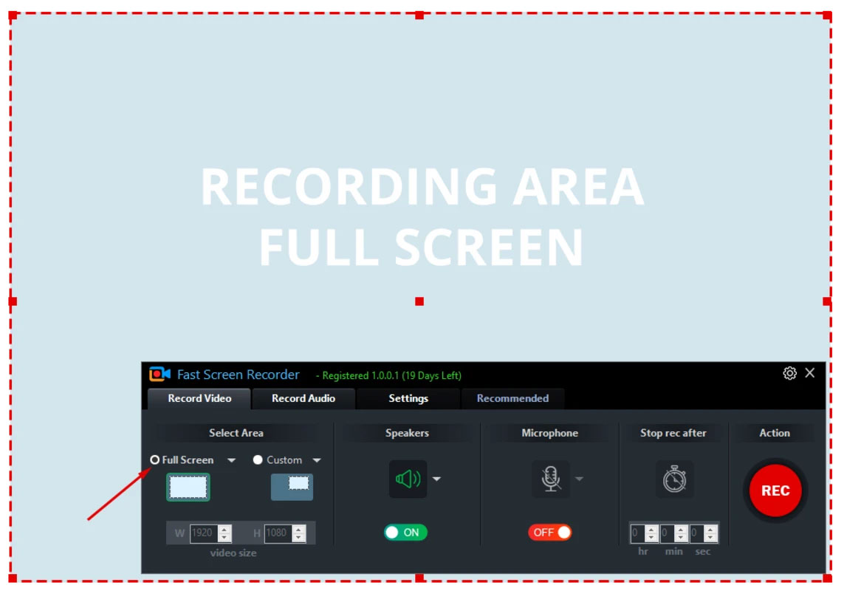Click the full screen area thumbnail icon
This screenshot has width=844, height=591.
point(188,487)
